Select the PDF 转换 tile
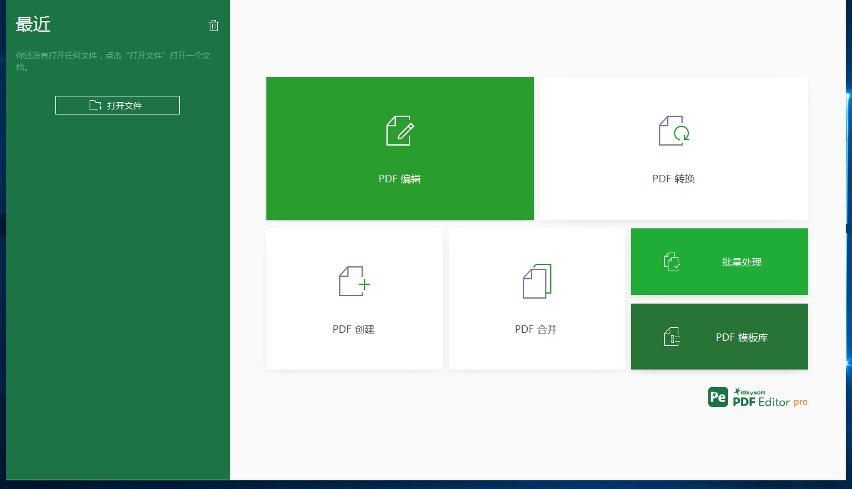The width and height of the screenshot is (852, 489). click(x=673, y=179)
